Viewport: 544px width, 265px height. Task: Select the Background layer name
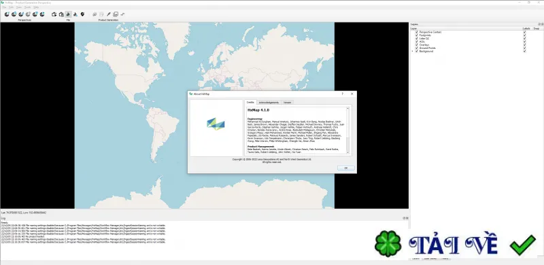tap(426, 51)
